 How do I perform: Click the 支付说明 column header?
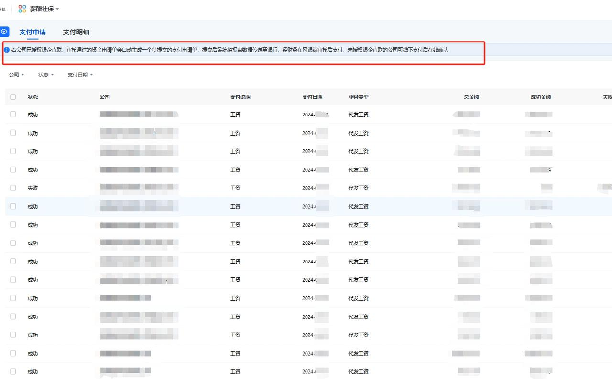240,97
